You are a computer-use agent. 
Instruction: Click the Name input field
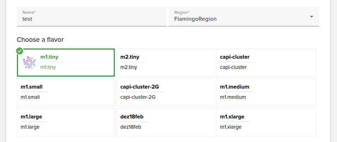click(92, 19)
